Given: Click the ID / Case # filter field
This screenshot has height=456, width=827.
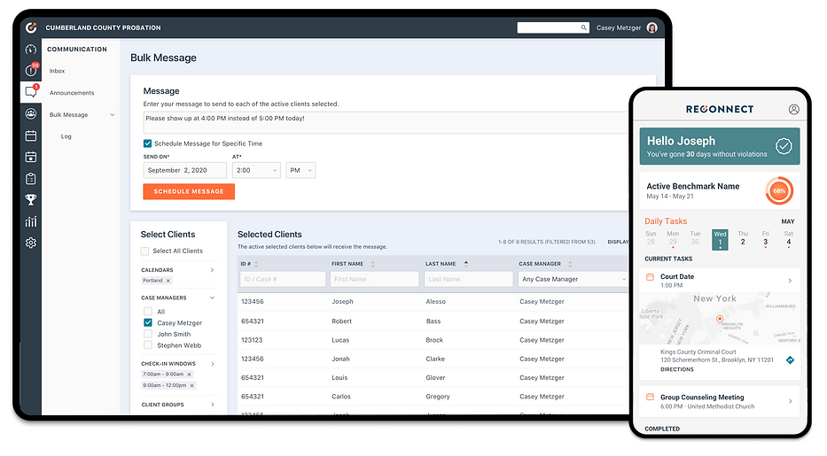Looking at the screenshot, I should pos(283,279).
